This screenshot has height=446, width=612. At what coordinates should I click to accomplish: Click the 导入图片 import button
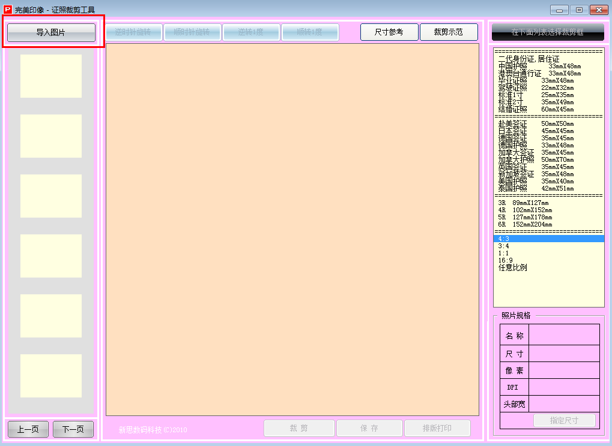51,32
